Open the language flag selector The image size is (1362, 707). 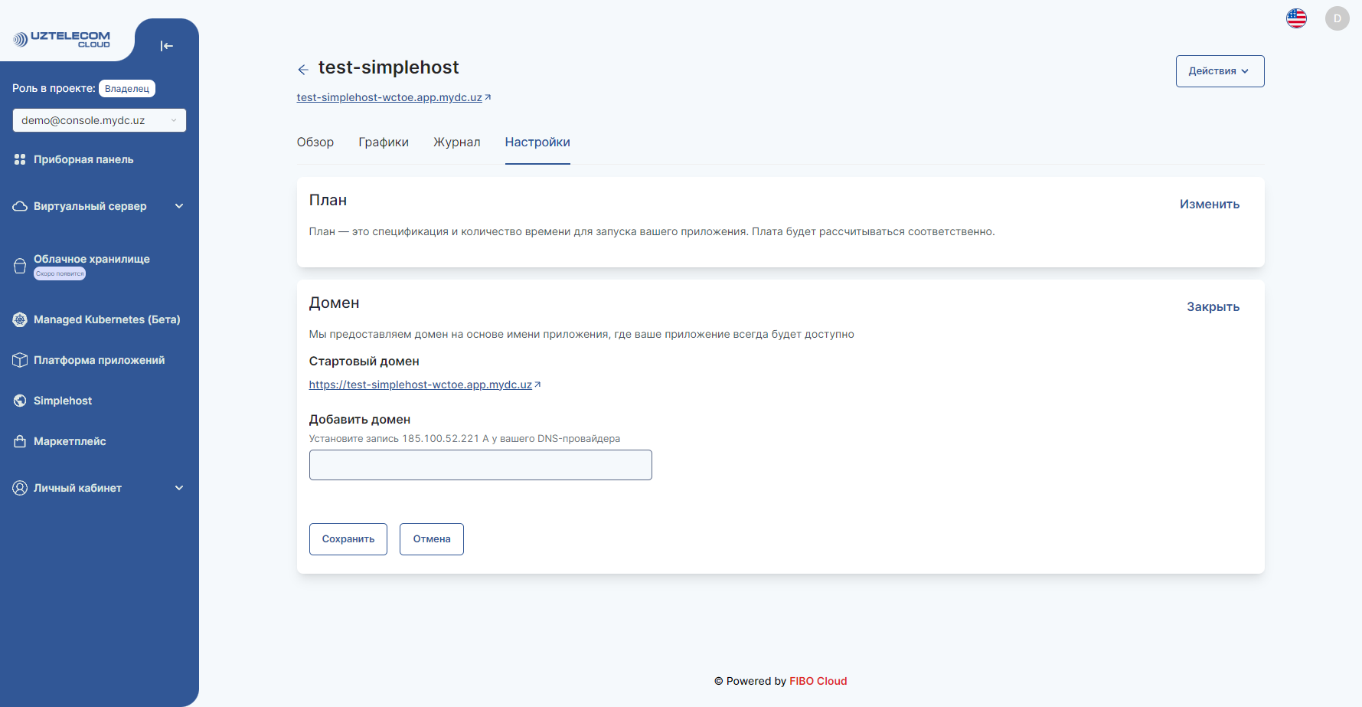[x=1297, y=18]
